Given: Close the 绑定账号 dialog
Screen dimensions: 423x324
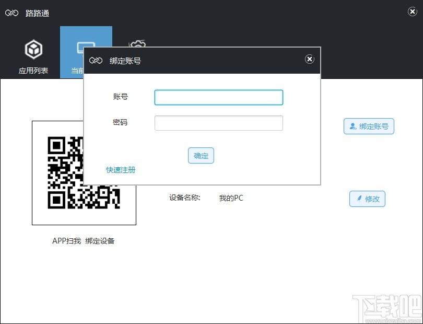Looking at the screenshot, I should (x=310, y=59).
